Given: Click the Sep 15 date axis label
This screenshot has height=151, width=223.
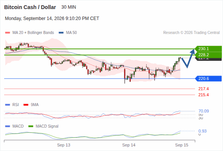Looking at the screenshot, I should pos(182,145).
